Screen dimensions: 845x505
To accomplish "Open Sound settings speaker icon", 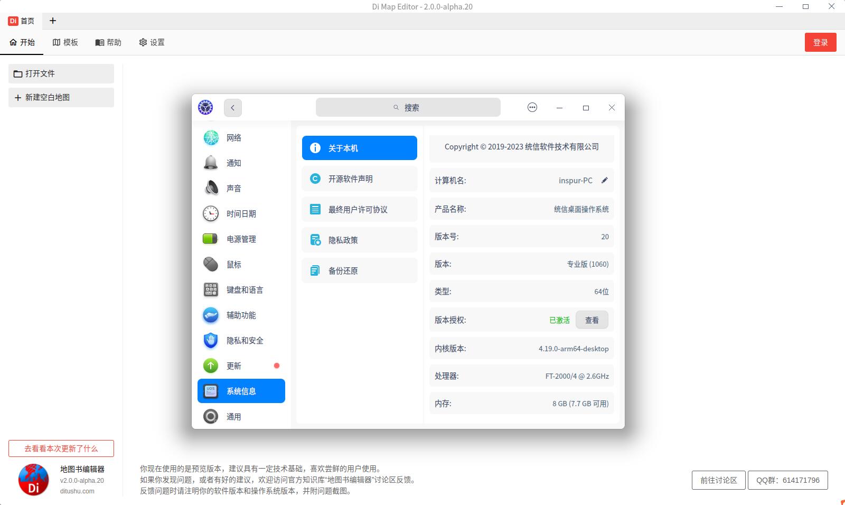I will (x=211, y=189).
